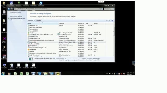This screenshot has width=167, height=93.
Task: Click the taskbar clock showing 2:19 PM
Action: [x=129, y=74]
